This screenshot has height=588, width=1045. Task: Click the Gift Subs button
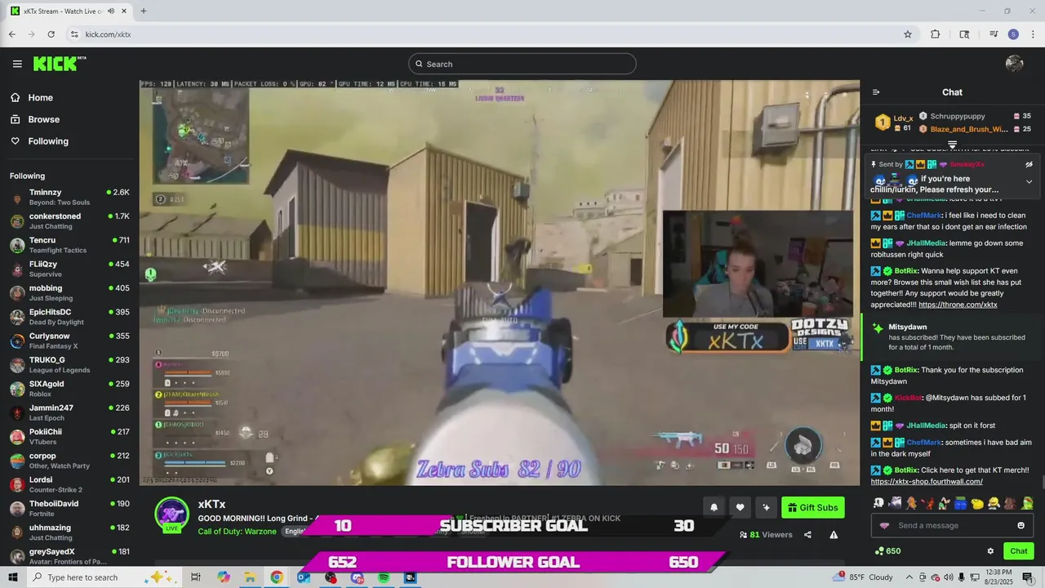click(x=812, y=507)
